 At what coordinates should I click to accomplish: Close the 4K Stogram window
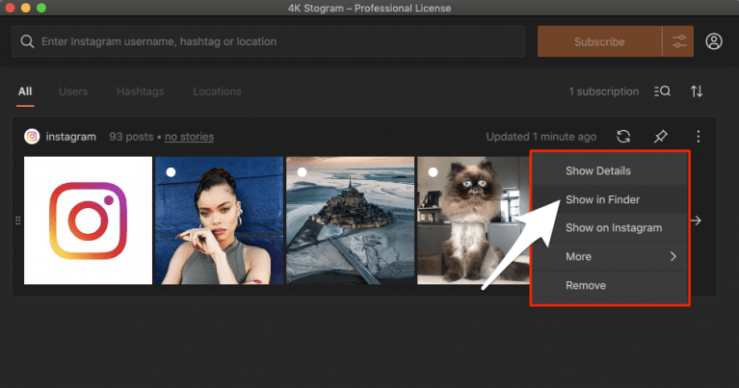point(10,8)
